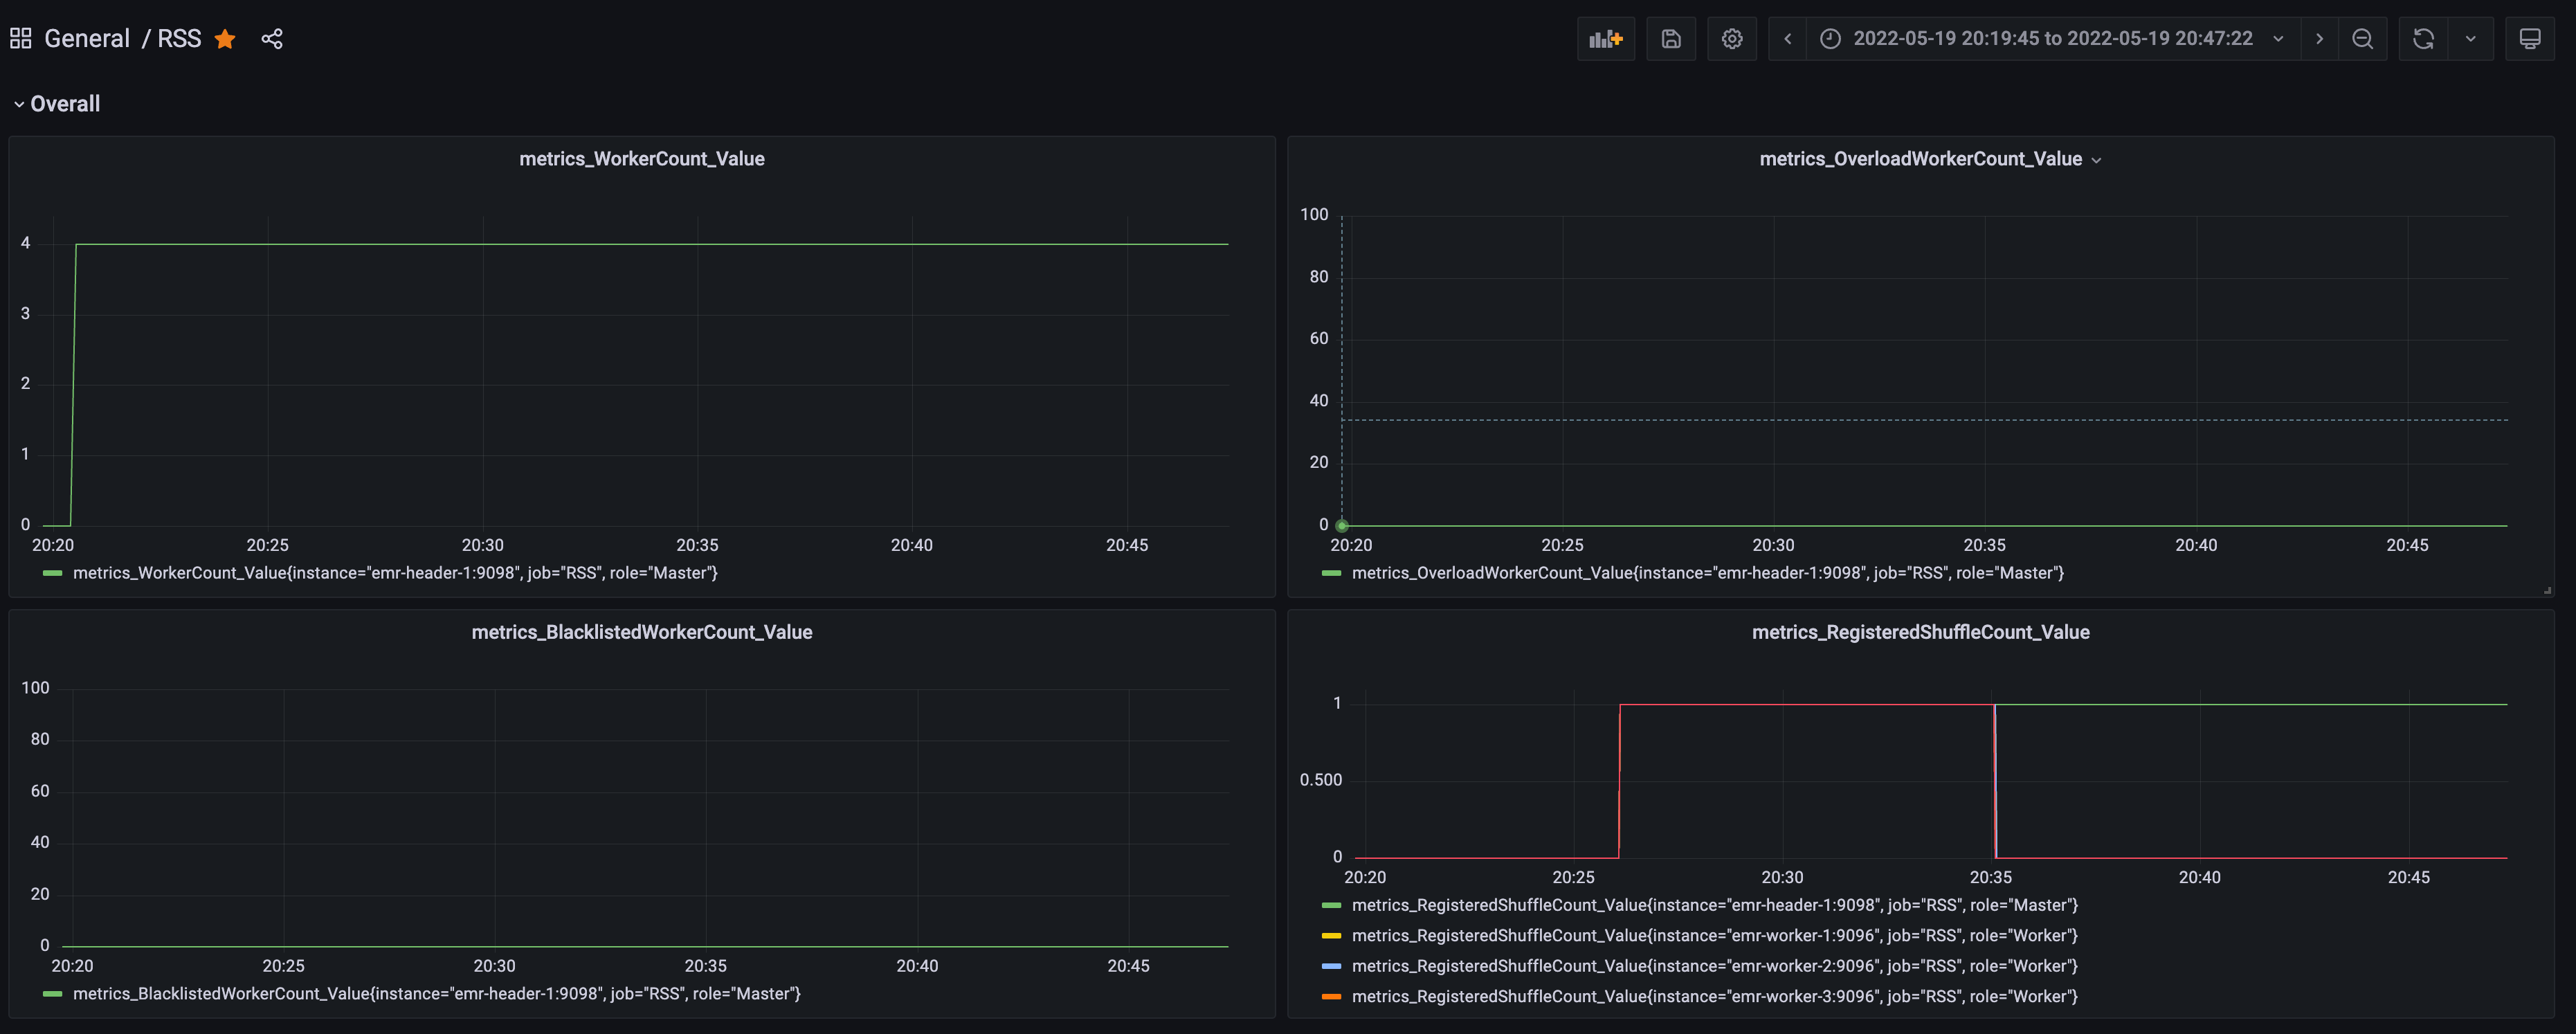
Task: Toggle RegisteredShuffleCount emr-worker-2 series
Action: [x=1714, y=966]
